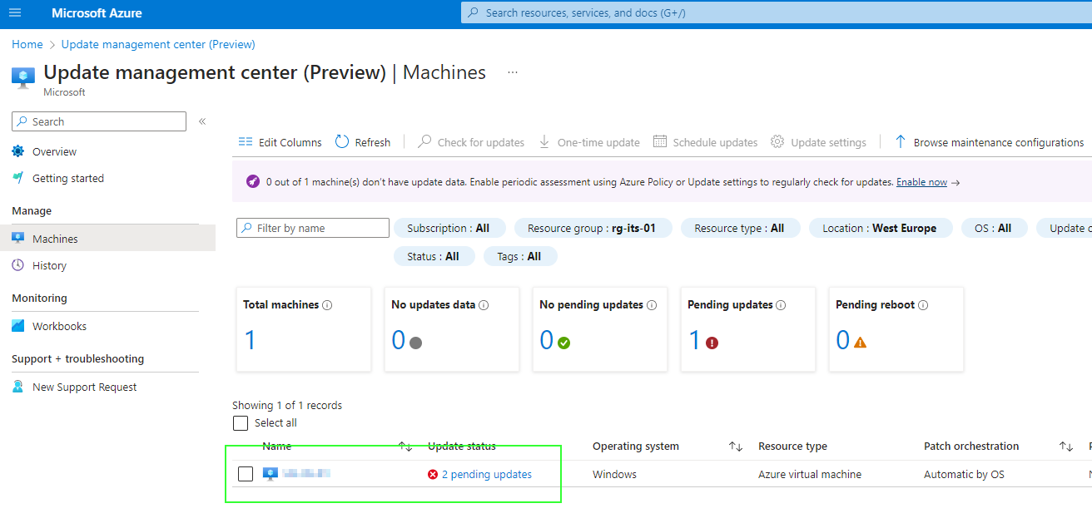Click Check for updates in toolbar
The image size is (1092, 528).
[471, 142]
